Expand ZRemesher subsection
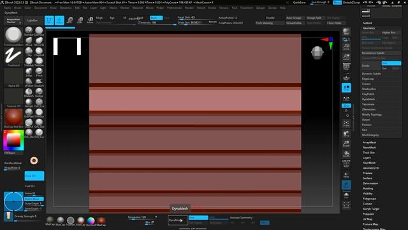Image resolution: width=408 pixels, height=230 pixels. 368,109
